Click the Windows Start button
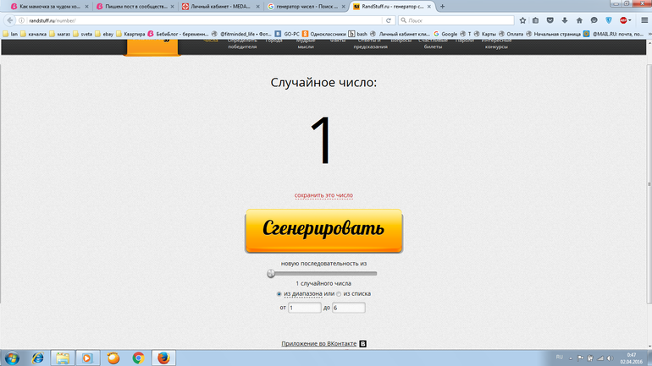Viewport: 652px width, 366px height. point(12,358)
